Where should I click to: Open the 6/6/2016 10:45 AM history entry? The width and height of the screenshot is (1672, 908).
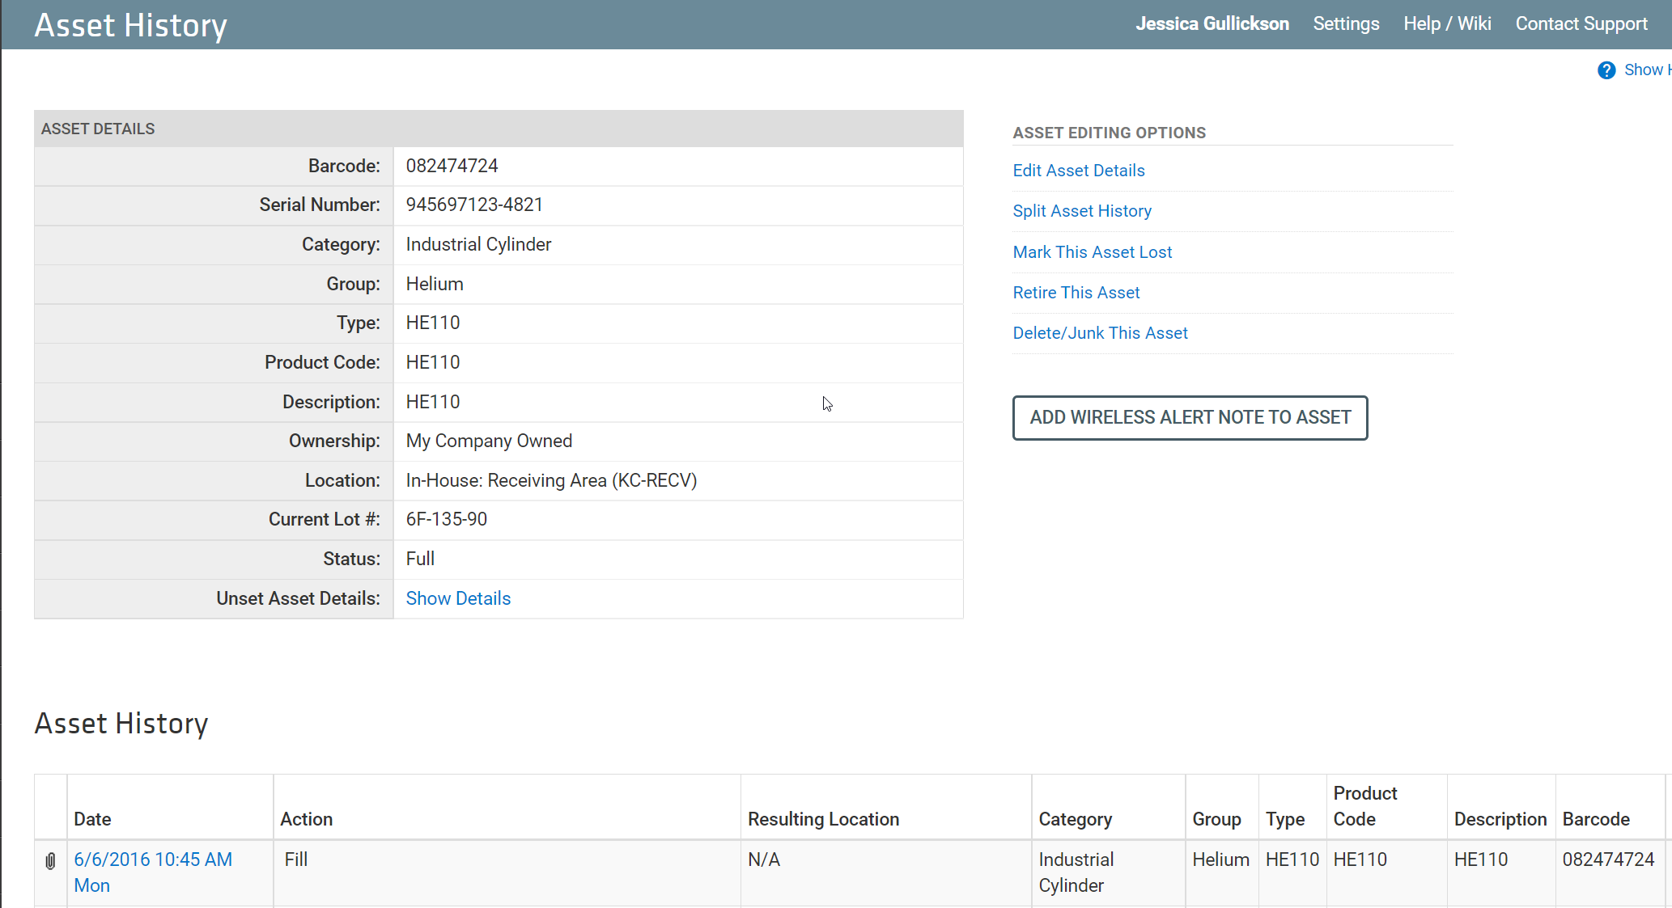pyautogui.click(x=153, y=872)
